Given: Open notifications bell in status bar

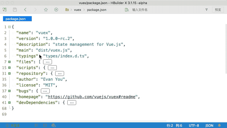Looking at the screenshot, I should (219, 125).
